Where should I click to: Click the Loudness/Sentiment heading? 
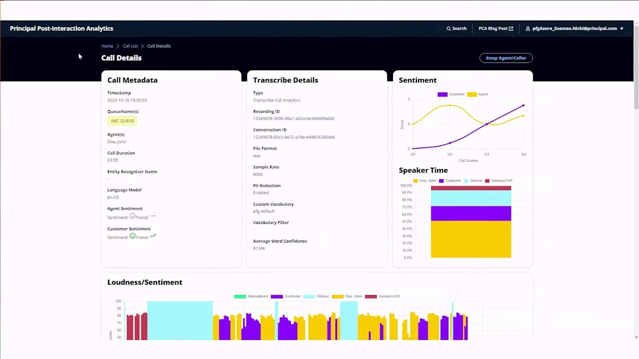point(145,282)
